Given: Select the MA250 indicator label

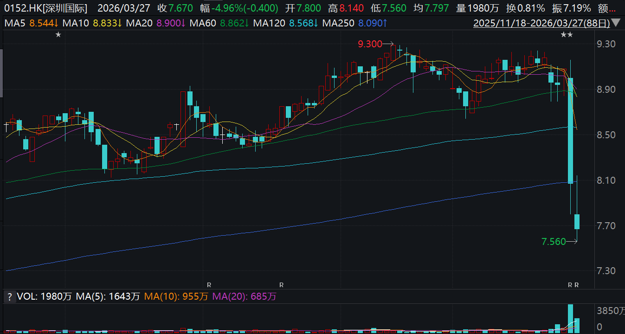Looking at the screenshot, I should 341,23.
